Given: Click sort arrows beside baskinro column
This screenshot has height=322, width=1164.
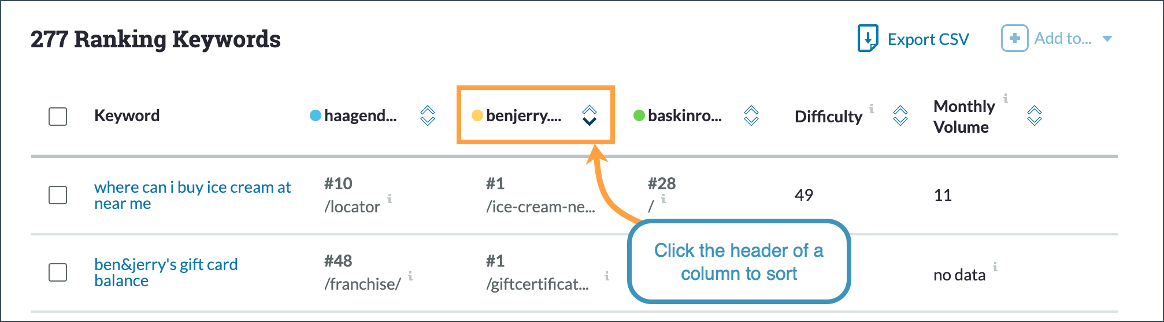Looking at the screenshot, I should 751,115.
